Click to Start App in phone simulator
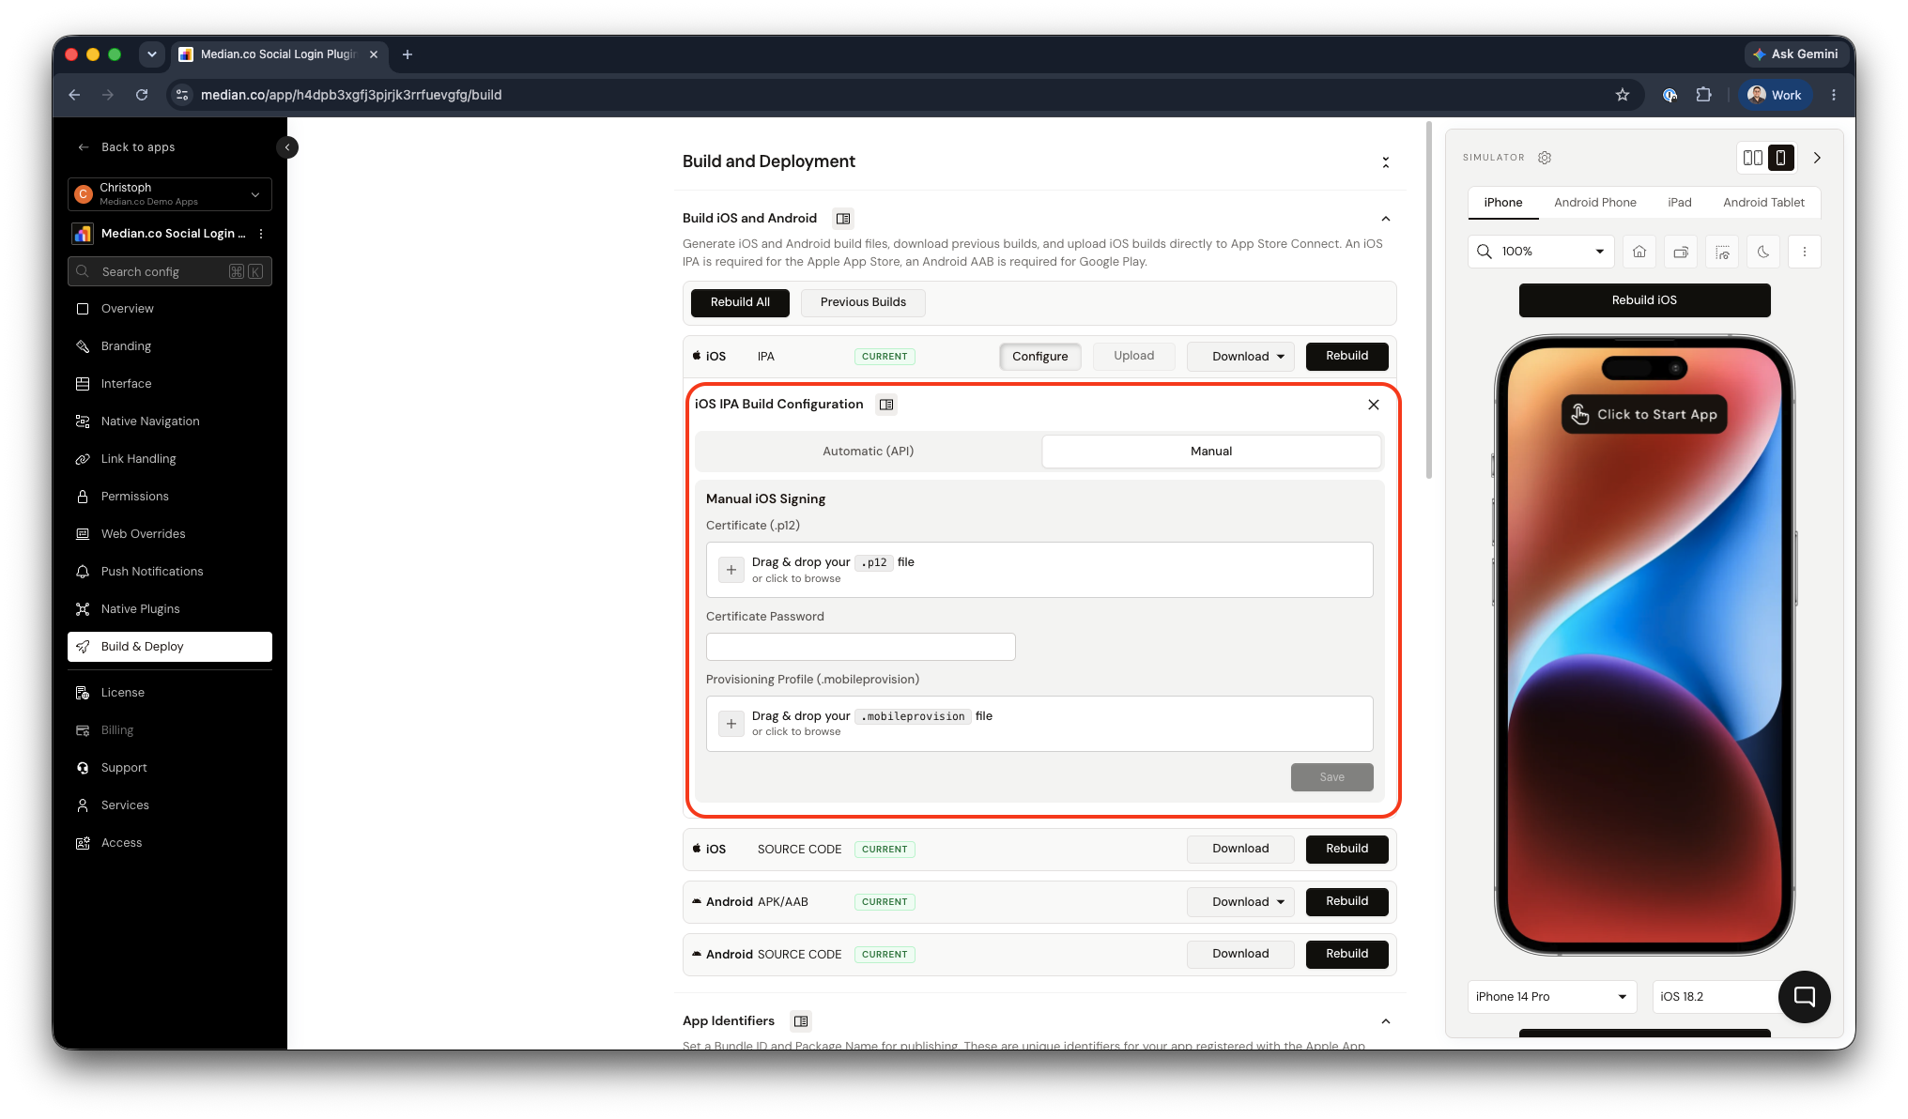1908x1119 pixels. coord(1644,414)
